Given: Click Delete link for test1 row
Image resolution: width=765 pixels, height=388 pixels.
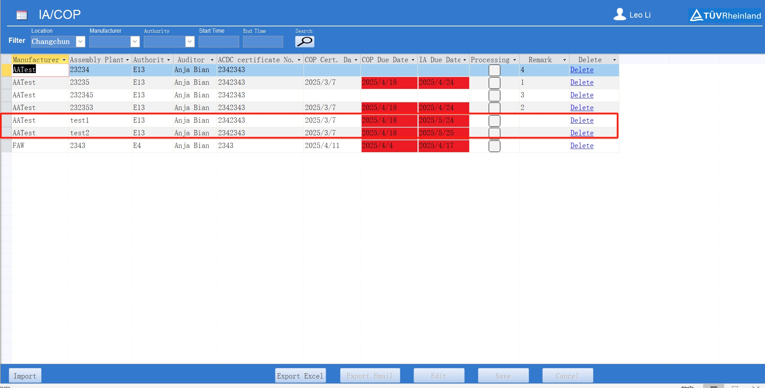Looking at the screenshot, I should (x=582, y=121).
